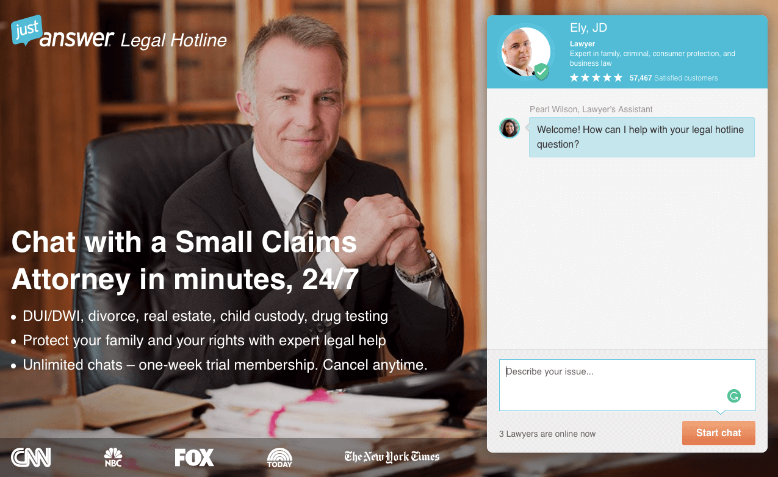Click the CNN logo
This screenshot has width=778, height=477.
pyautogui.click(x=31, y=457)
